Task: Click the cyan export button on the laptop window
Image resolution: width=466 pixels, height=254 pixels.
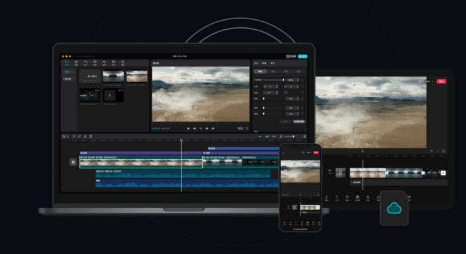Action: 303,57
